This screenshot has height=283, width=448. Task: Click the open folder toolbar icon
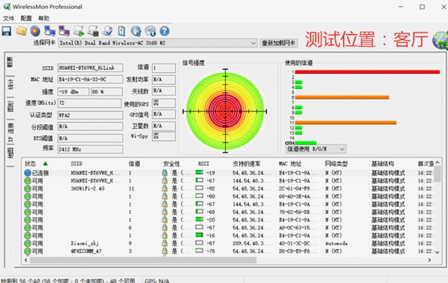(21, 30)
